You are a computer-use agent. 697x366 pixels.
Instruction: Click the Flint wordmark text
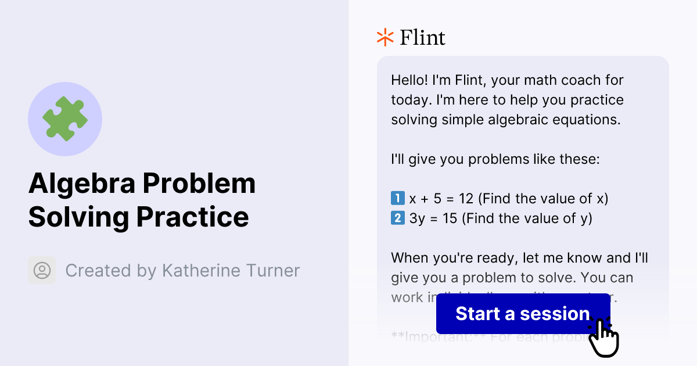422,37
